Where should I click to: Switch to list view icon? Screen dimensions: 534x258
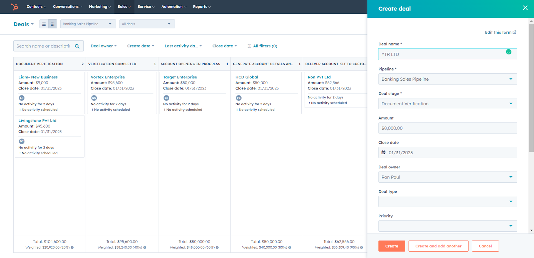[x=44, y=24]
